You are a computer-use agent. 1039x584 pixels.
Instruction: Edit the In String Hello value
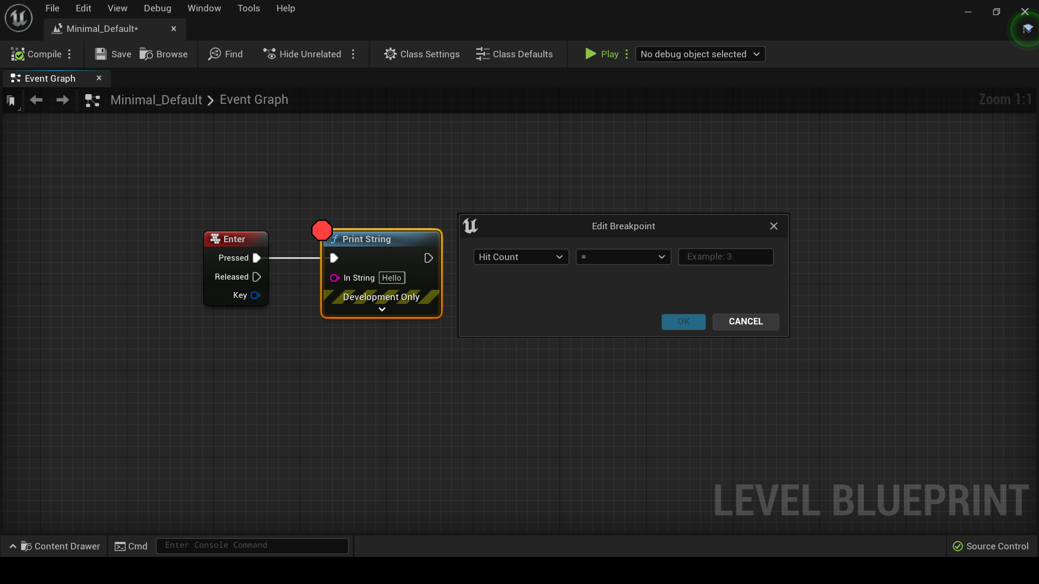[x=392, y=278]
